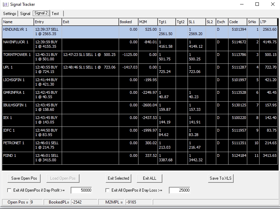Click the Exch column header
This screenshot has width=280, height=209.
click(x=222, y=22)
